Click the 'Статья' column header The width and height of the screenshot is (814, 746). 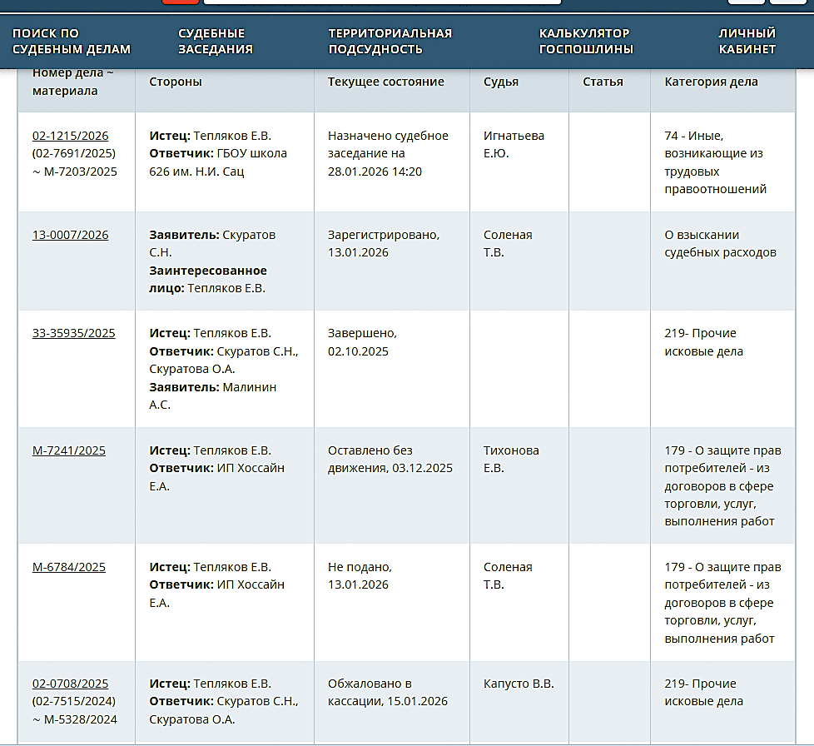click(x=603, y=82)
